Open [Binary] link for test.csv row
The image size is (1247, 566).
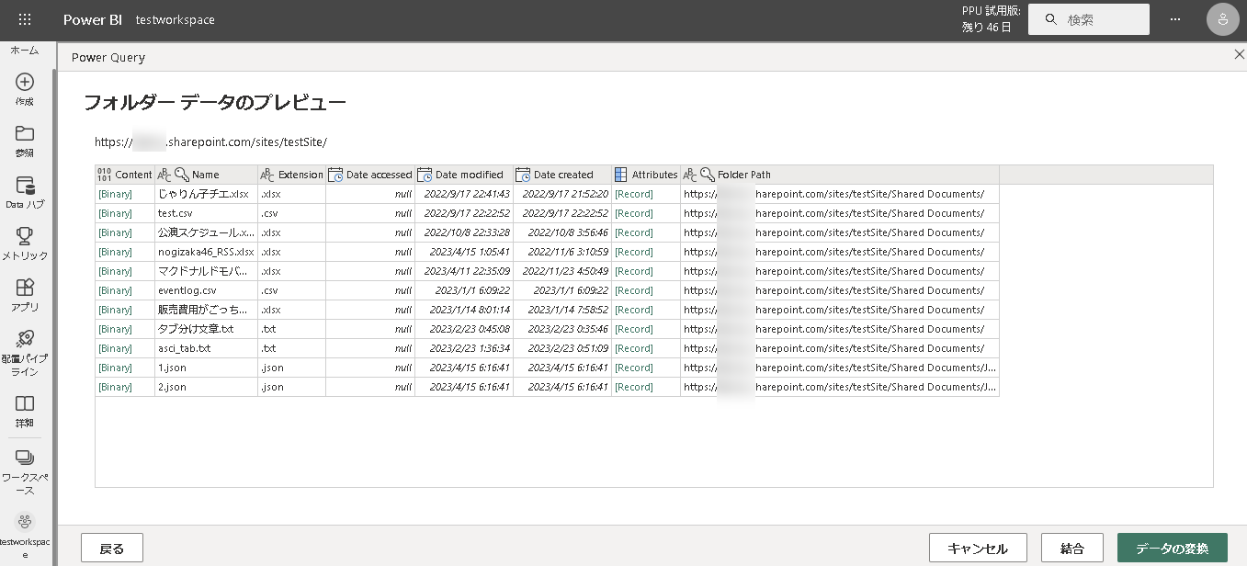pyautogui.click(x=116, y=213)
